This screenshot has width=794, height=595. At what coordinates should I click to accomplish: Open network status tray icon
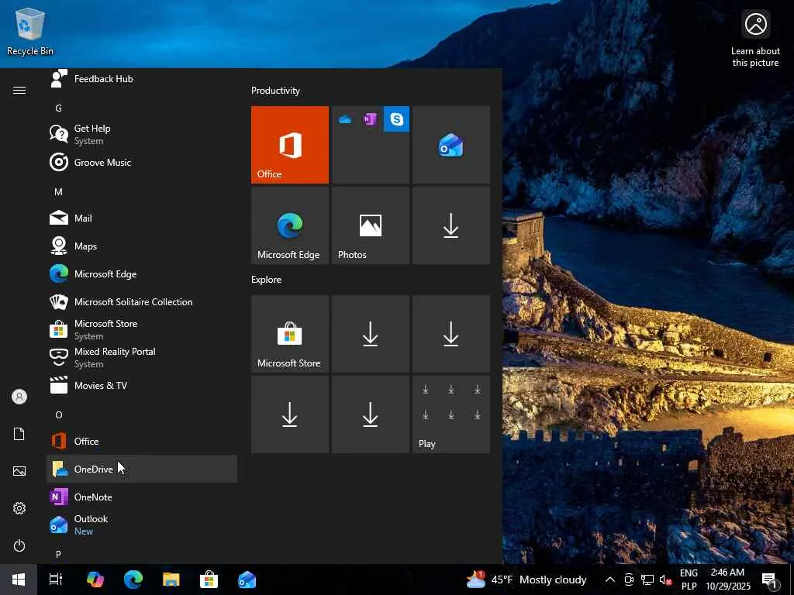pyautogui.click(x=647, y=580)
